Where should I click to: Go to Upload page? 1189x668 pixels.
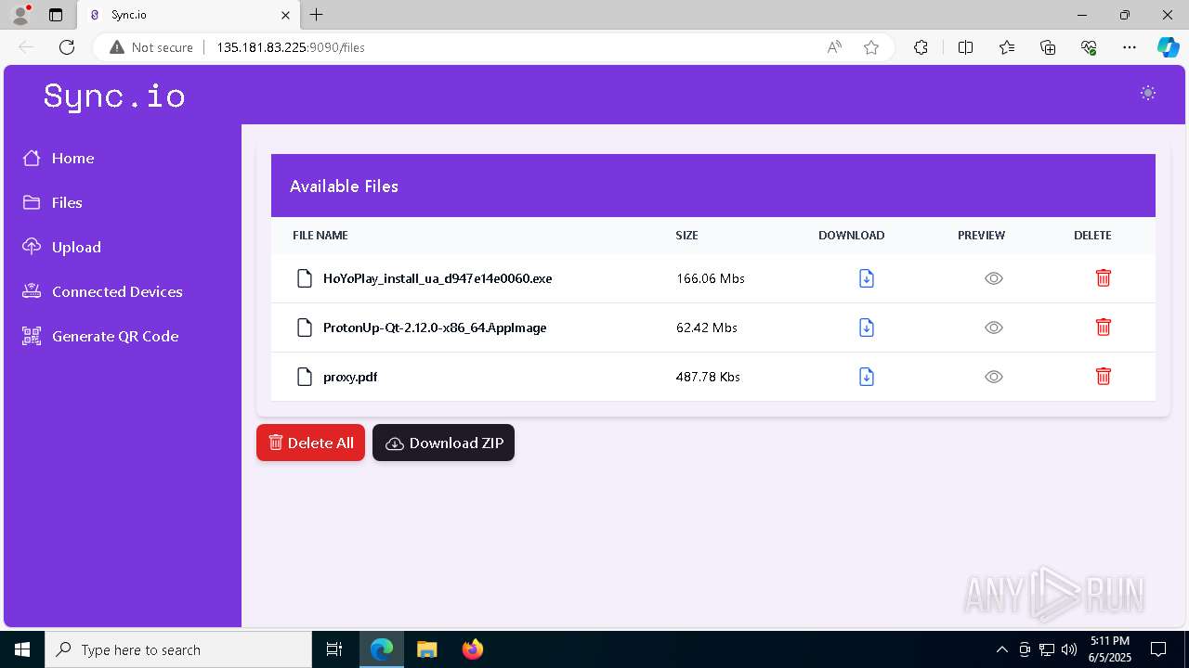click(62, 247)
